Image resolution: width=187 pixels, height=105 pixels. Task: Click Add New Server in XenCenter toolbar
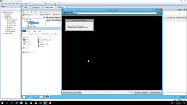[45, 15]
